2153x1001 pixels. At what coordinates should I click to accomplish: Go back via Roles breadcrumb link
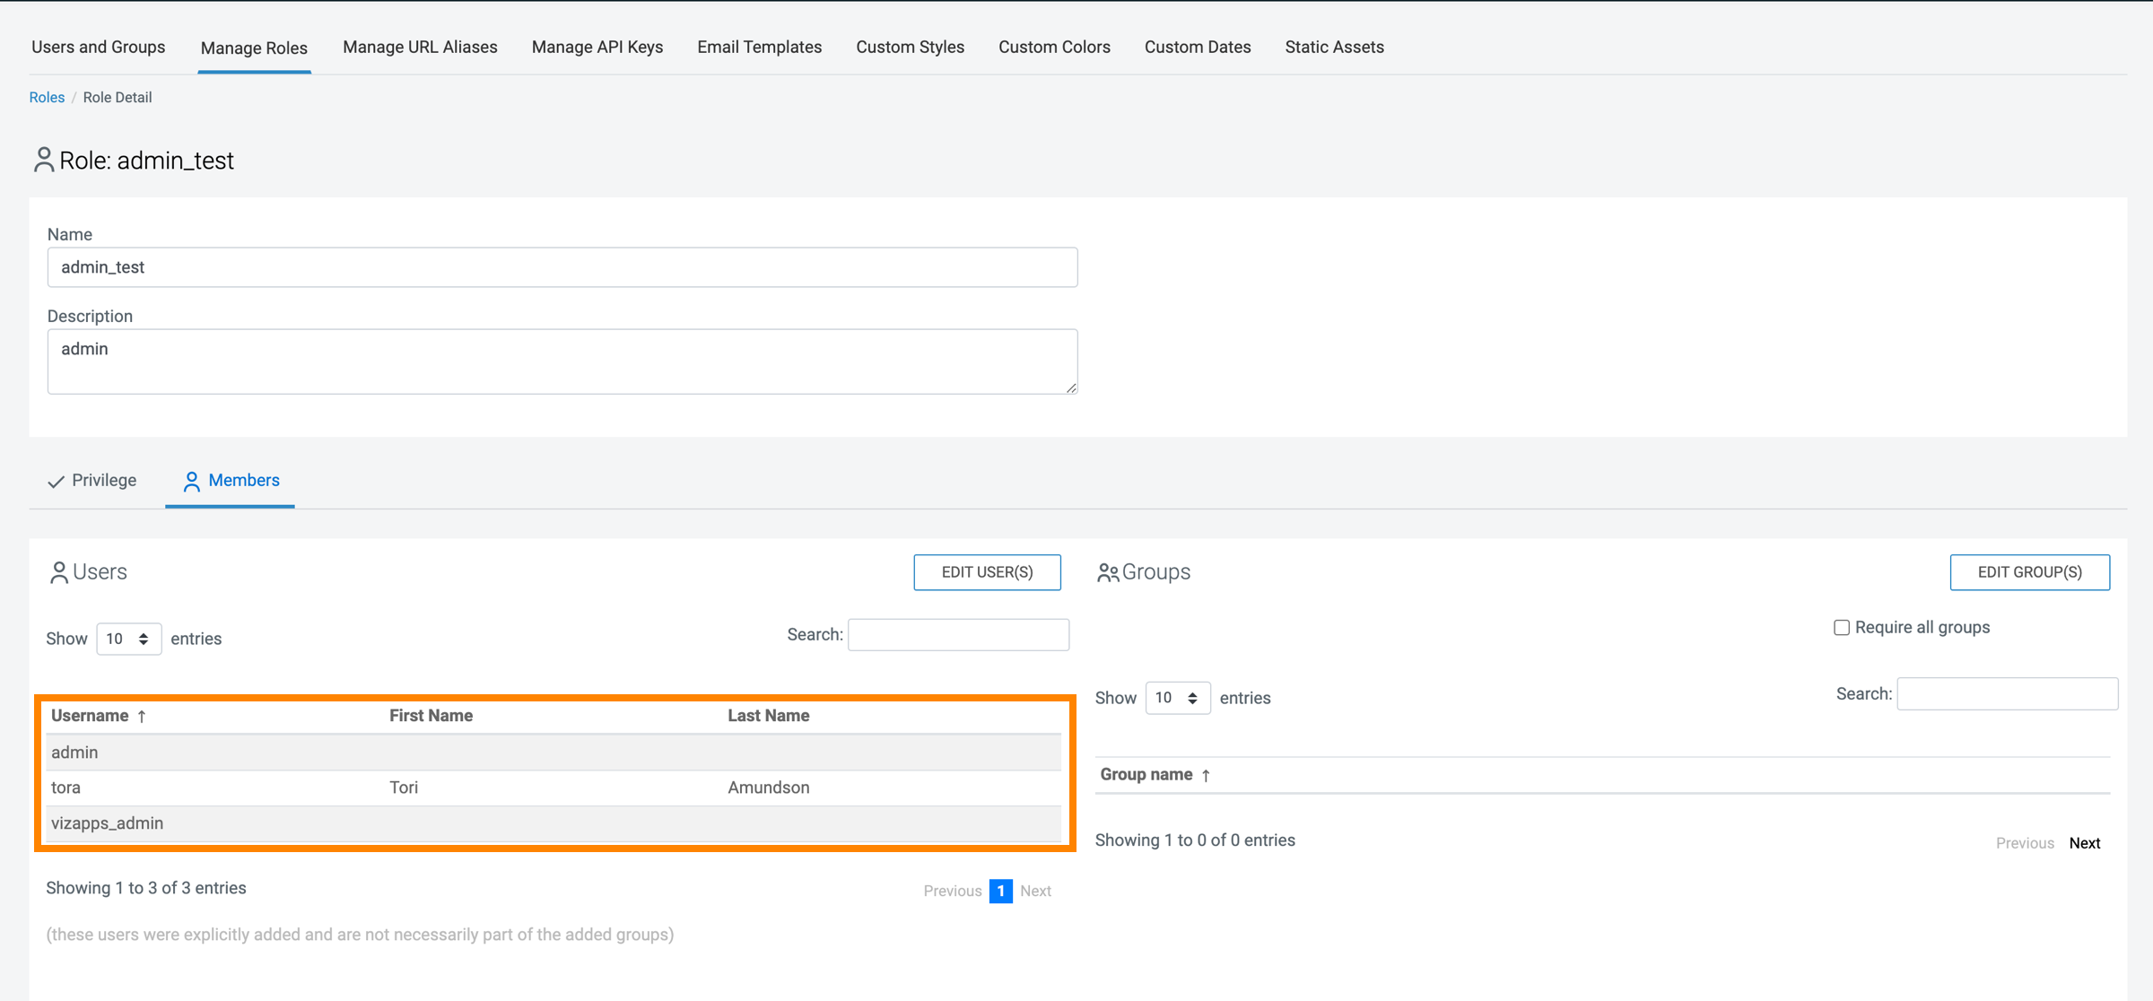[47, 97]
